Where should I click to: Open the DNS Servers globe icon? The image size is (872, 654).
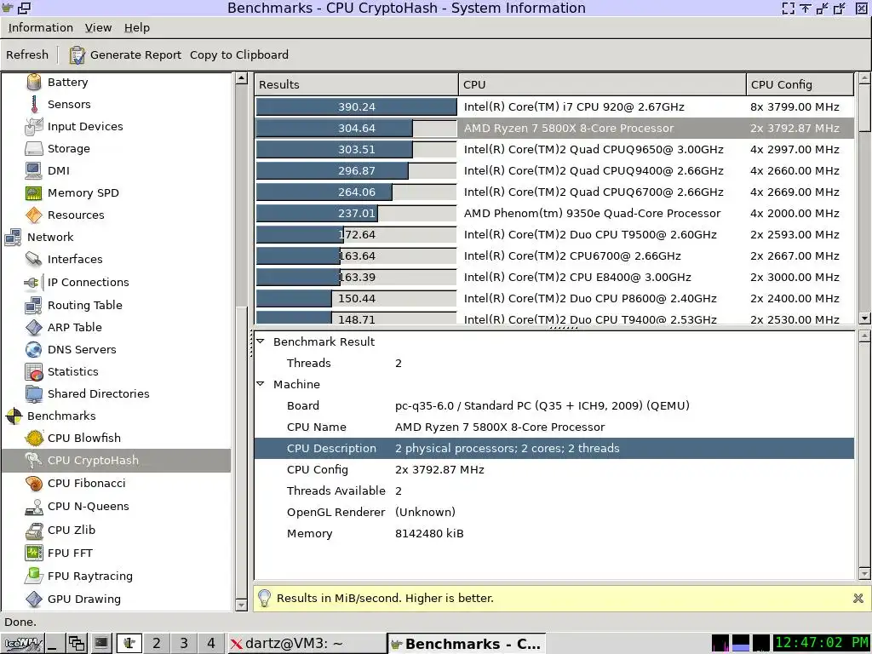(x=34, y=349)
